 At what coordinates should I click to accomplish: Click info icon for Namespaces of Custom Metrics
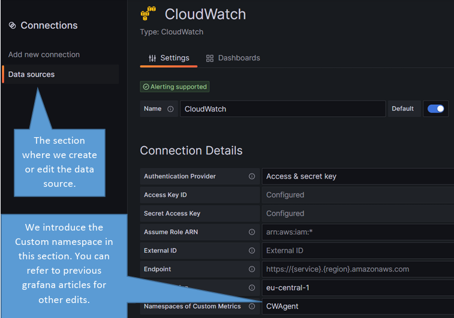pyautogui.click(x=252, y=306)
